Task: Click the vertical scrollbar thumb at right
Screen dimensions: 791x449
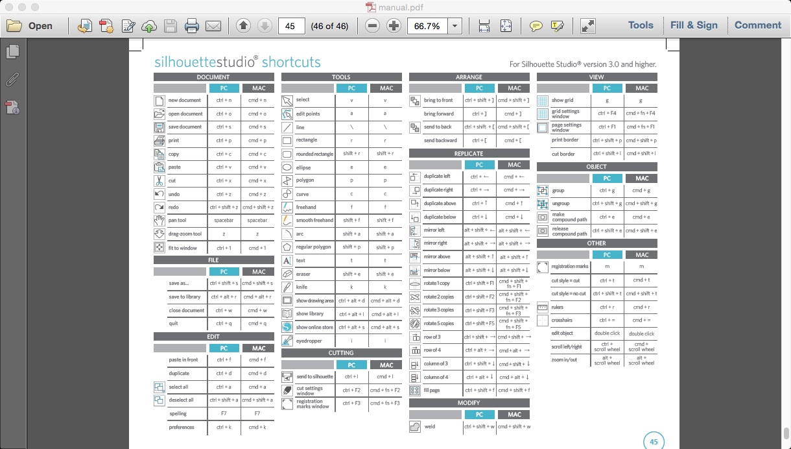Action: [x=786, y=433]
